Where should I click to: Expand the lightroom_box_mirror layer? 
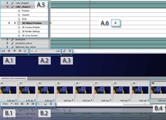coord(7,47)
